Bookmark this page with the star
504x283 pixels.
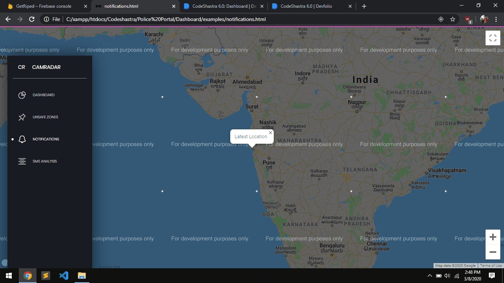click(453, 19)
